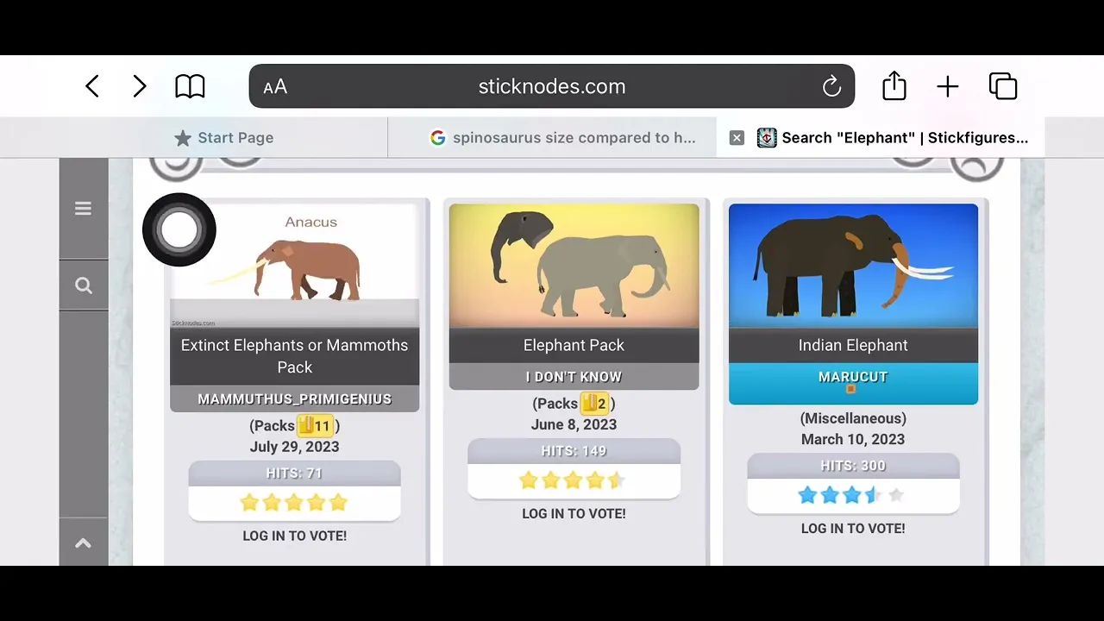1104x621 pixels.
Task: Click the HITS: 71 counter
Action: click(295, 474)
